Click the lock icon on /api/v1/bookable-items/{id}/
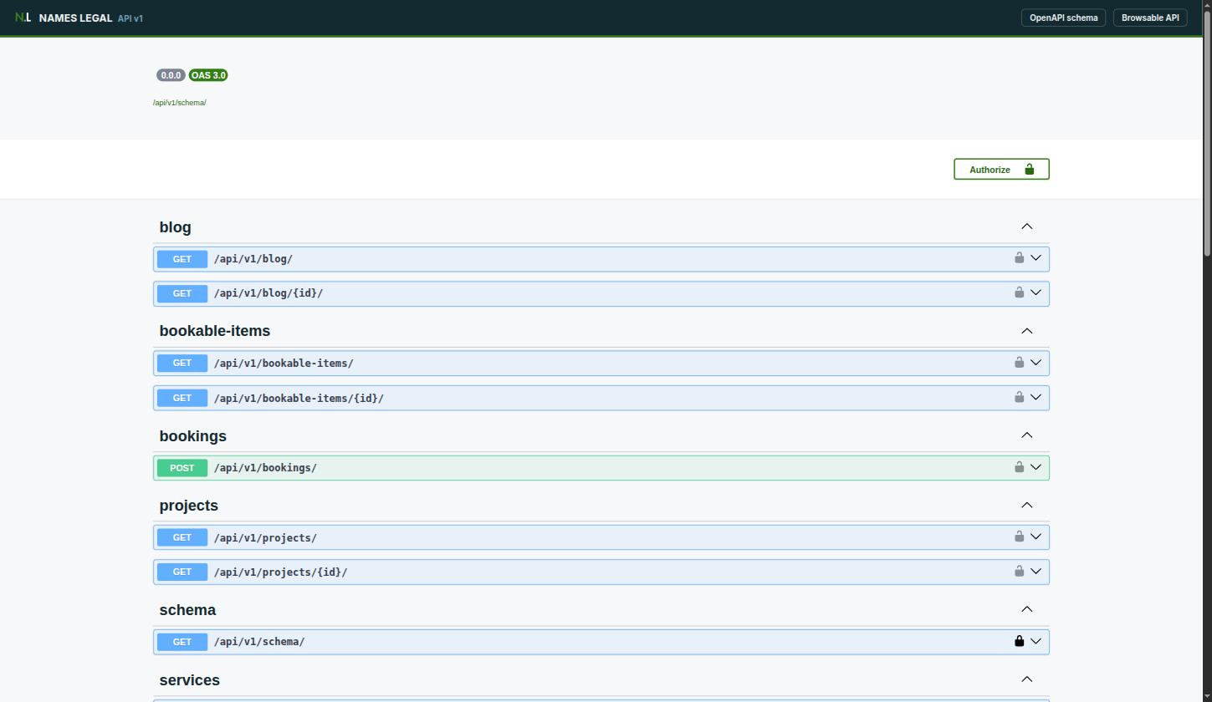Screen dimensions: 1212x702 [x=1019, y=397]
